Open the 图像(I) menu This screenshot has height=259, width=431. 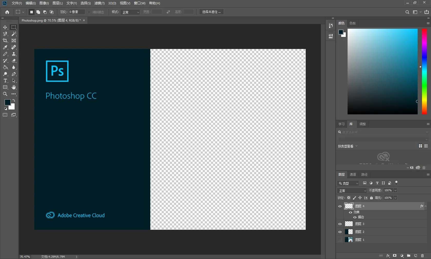(44, 3)
